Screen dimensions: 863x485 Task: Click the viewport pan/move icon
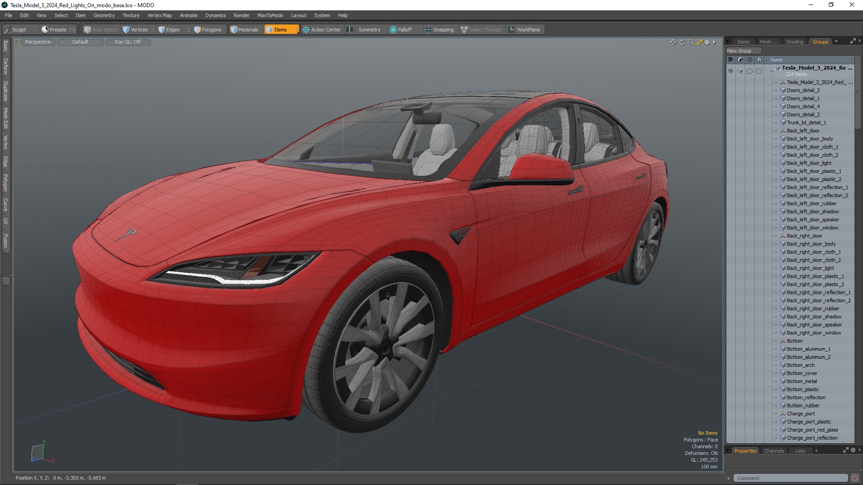click(x=673, y=42)
